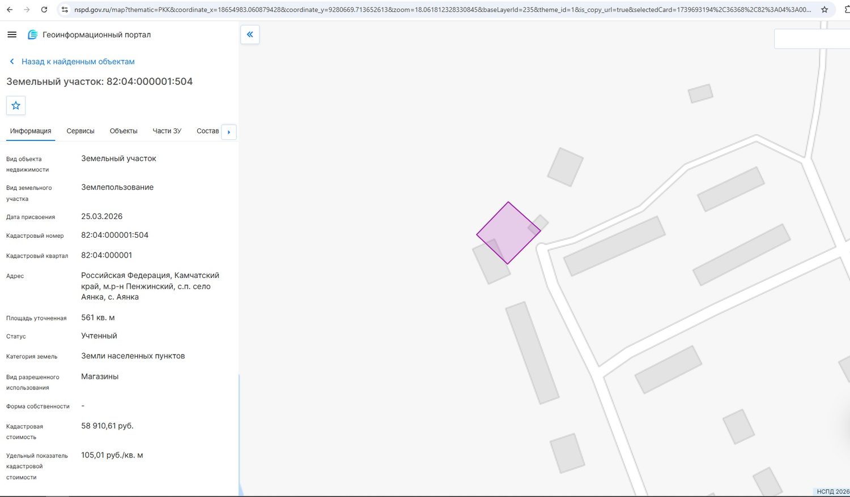
Task: Open the hamburger menu in portal header
Action: click(x=12, y=35)
